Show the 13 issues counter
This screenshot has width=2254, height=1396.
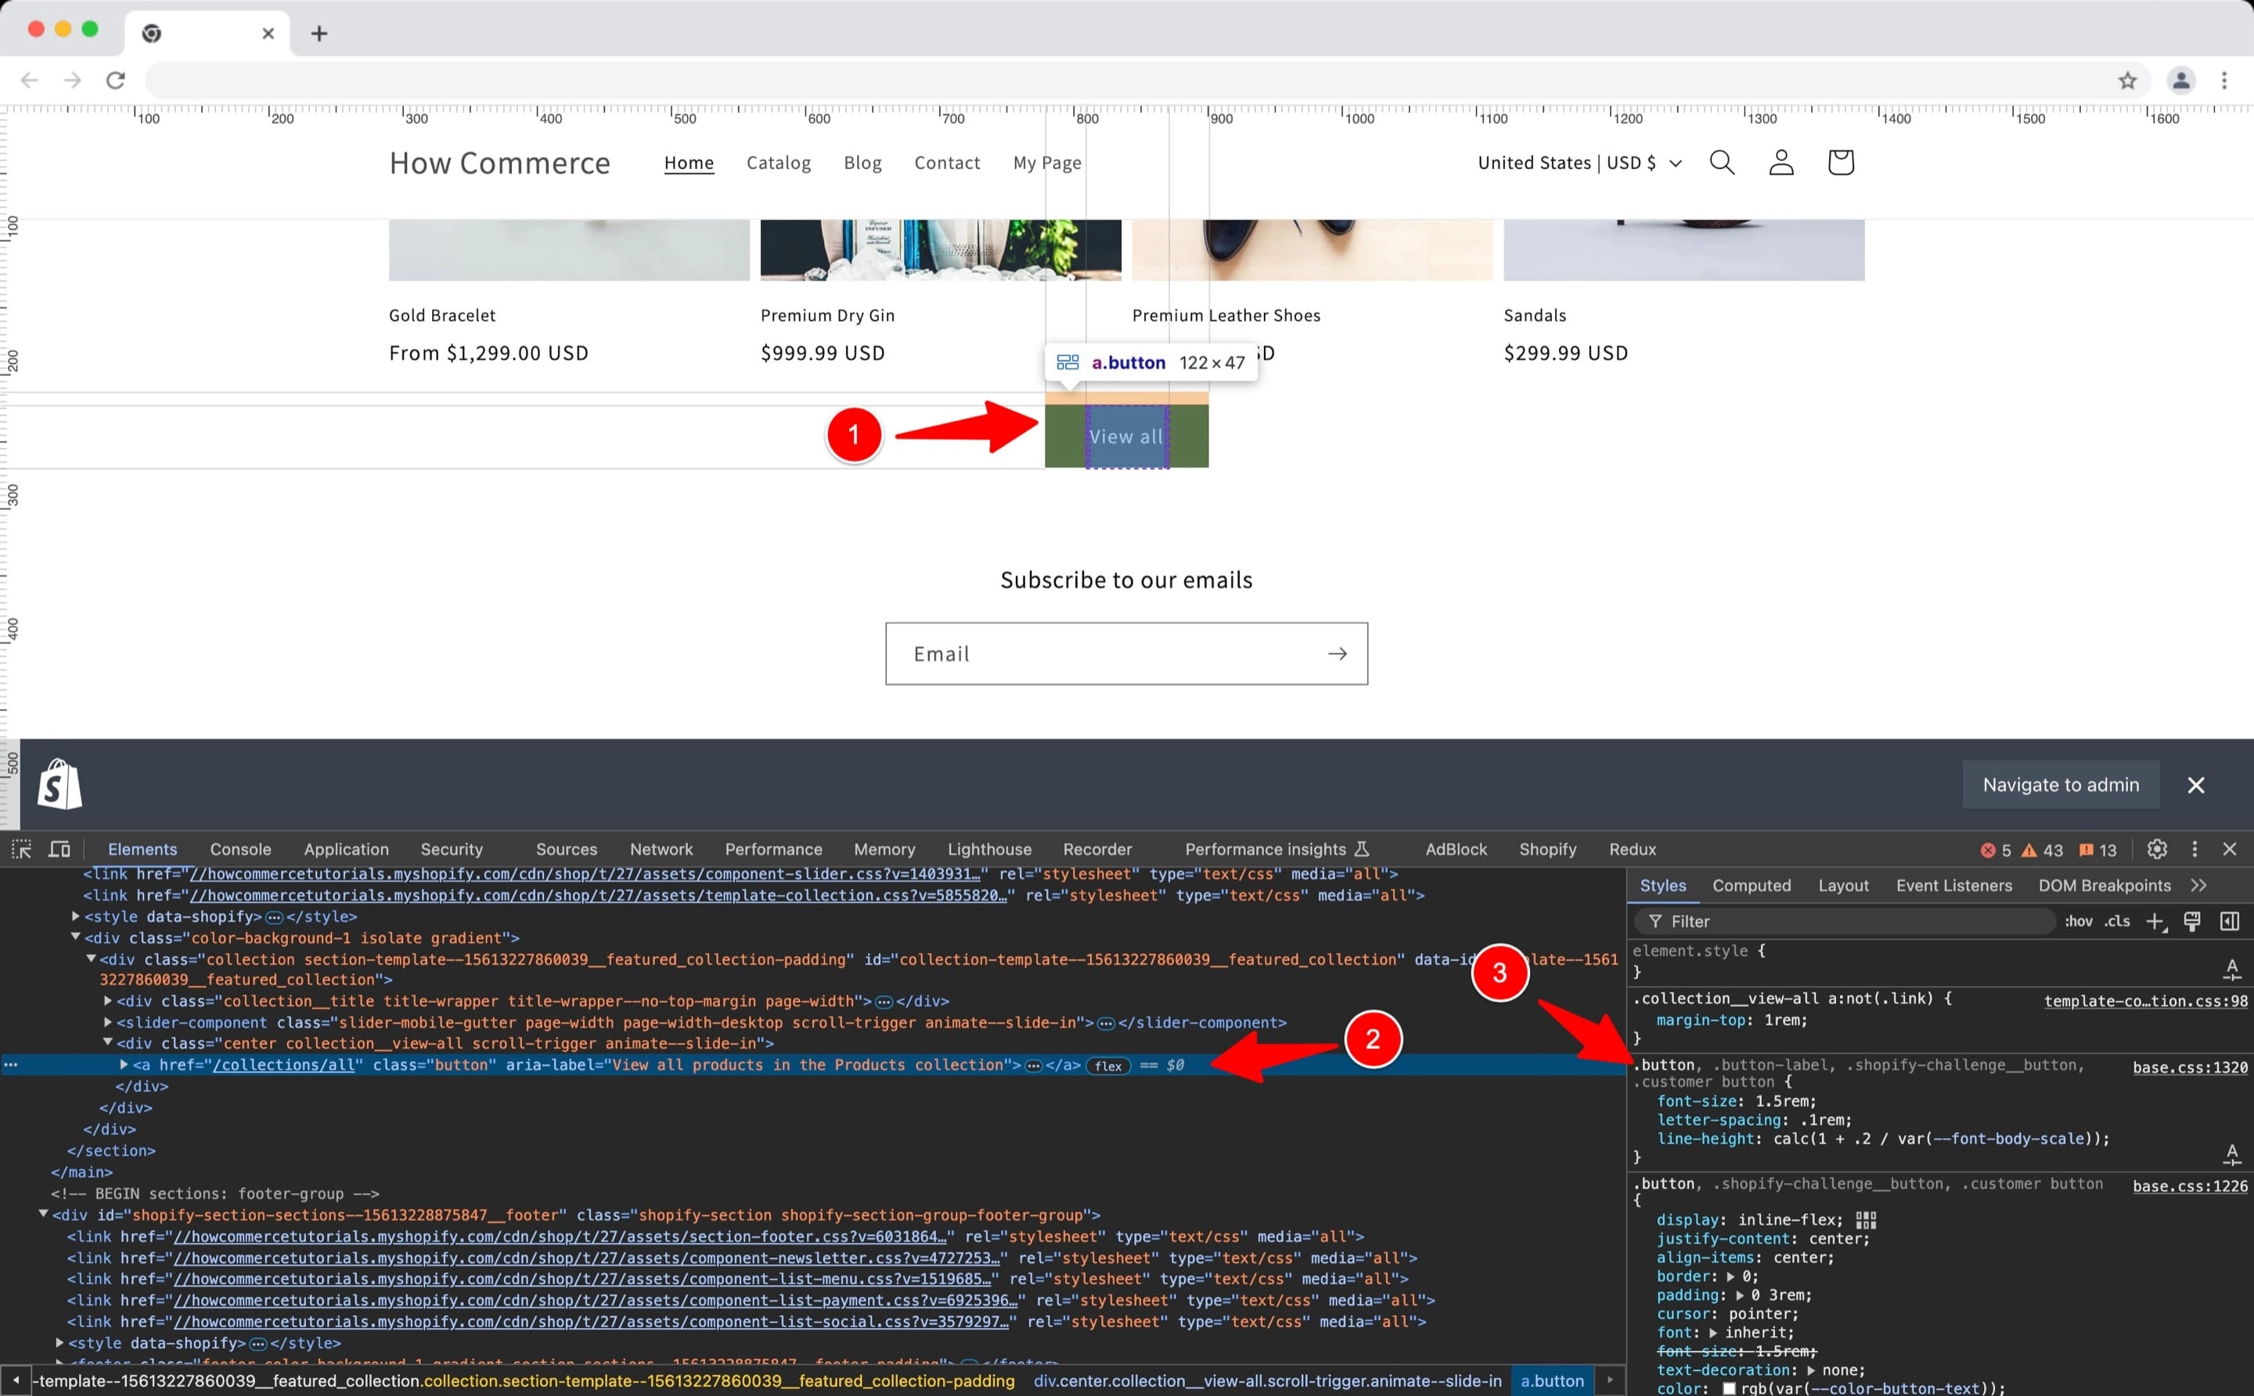(2098, 851)
